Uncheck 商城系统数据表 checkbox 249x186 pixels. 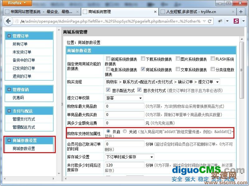(x=143, y=69)
